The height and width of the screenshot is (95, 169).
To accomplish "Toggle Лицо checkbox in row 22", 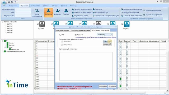I will (120, 44).
